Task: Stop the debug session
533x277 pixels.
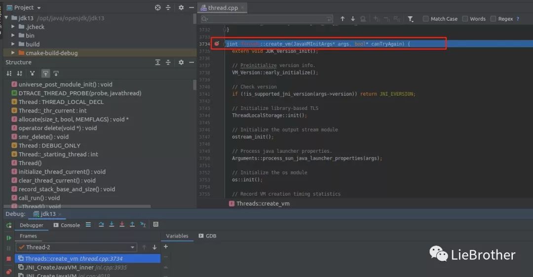Action: pyautogui.click(x=9, y=259)
